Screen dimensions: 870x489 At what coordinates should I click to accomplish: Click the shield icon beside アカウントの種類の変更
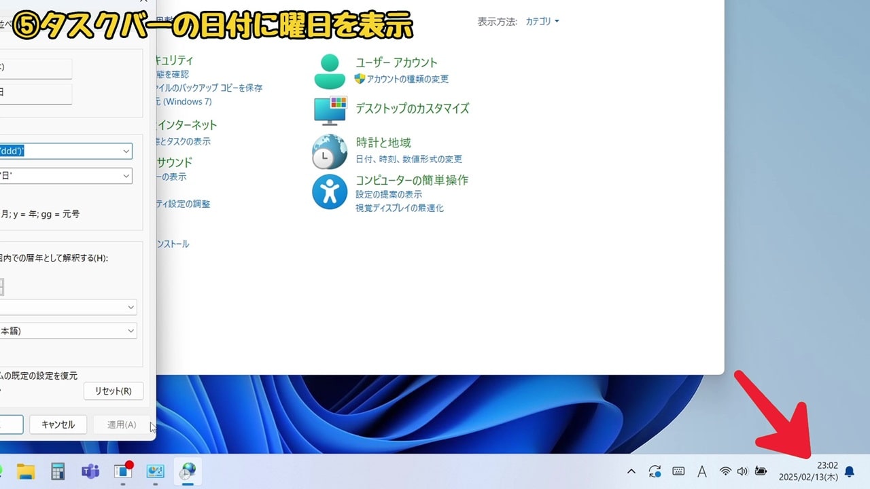(x=360, y=79)
